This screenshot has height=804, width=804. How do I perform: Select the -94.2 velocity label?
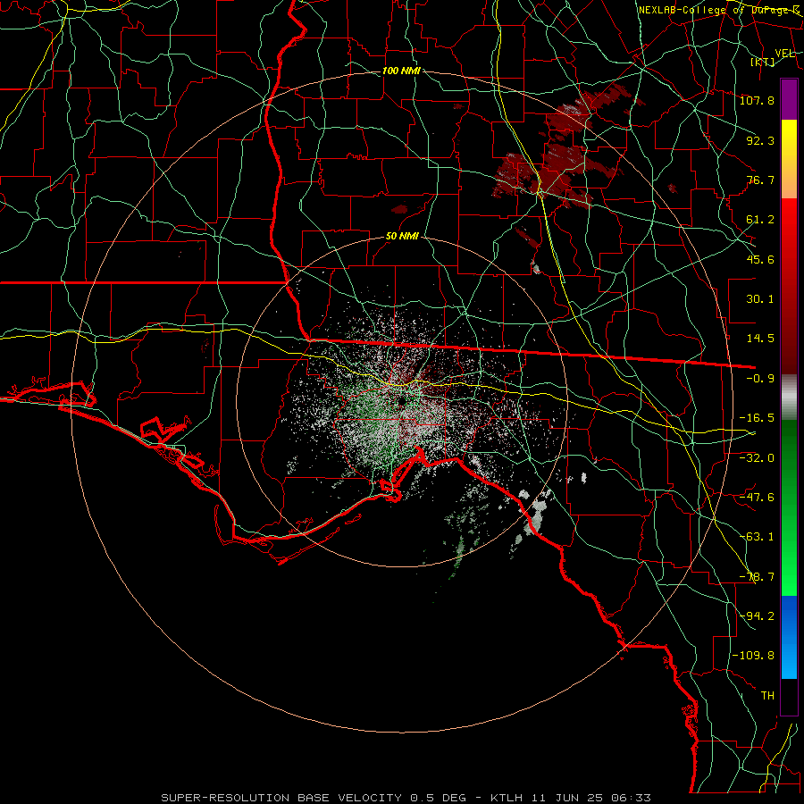[757, 616]
